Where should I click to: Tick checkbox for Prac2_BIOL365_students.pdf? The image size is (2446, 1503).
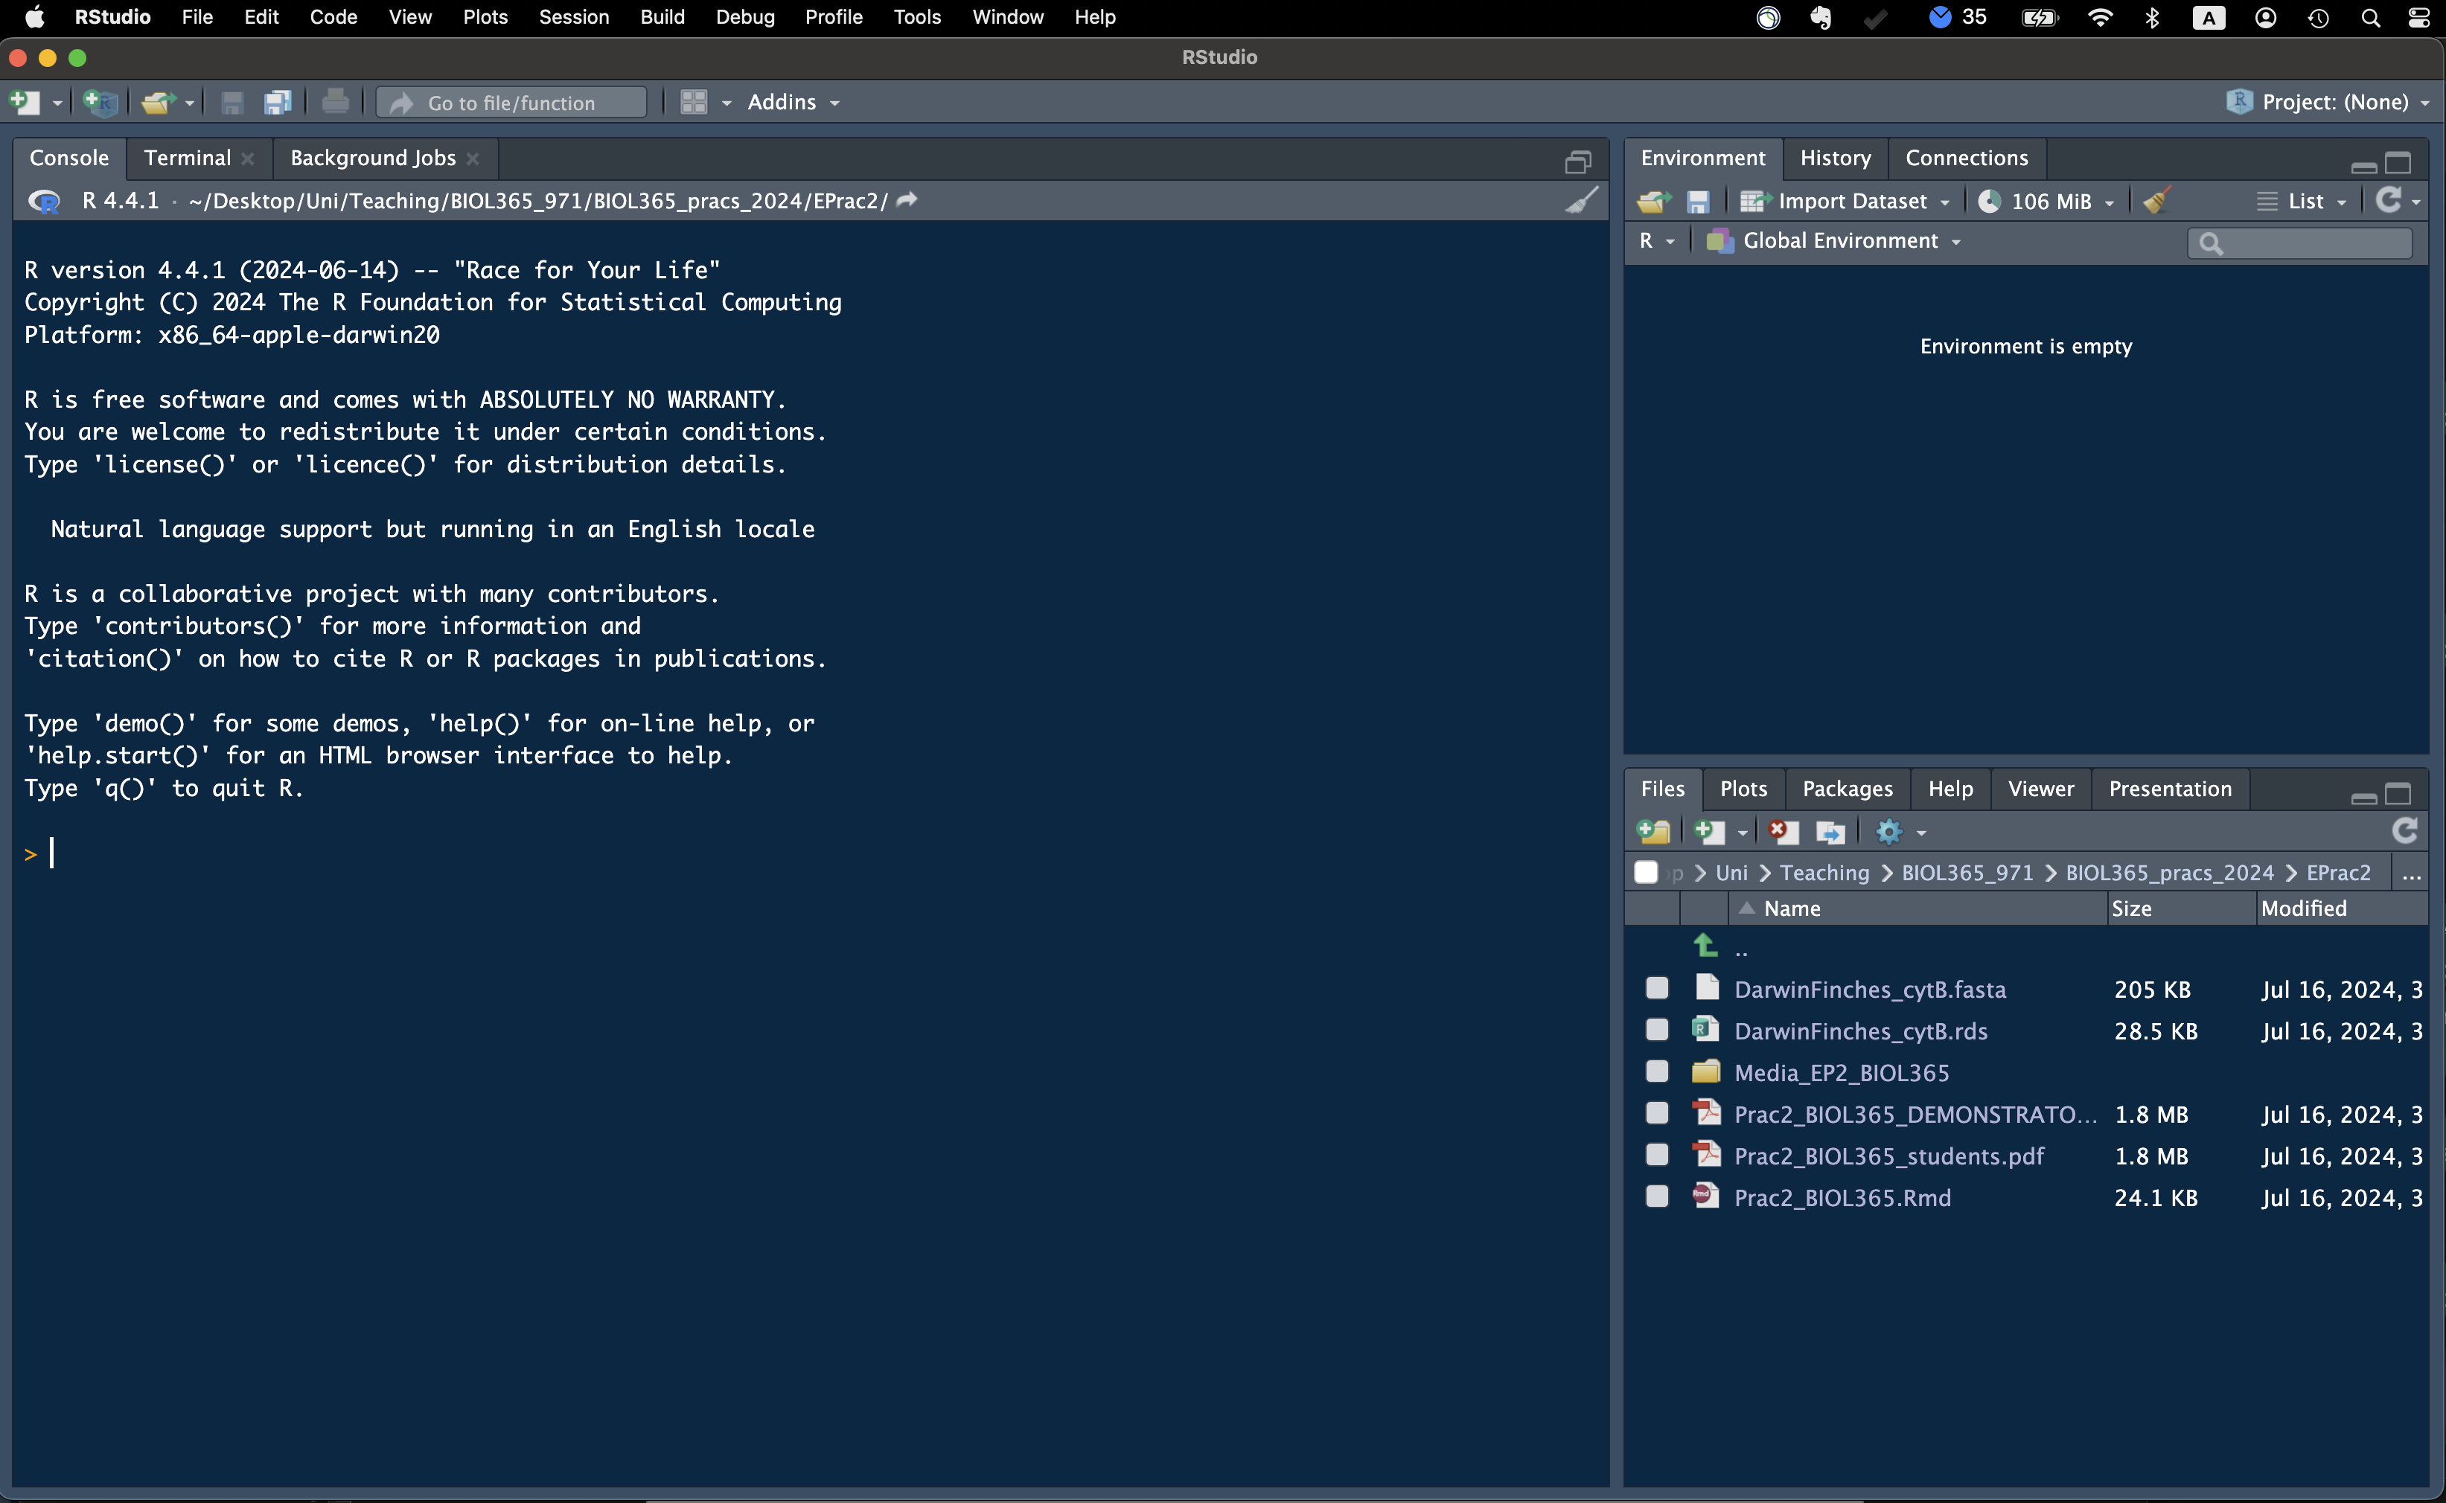[1656, 1155]
